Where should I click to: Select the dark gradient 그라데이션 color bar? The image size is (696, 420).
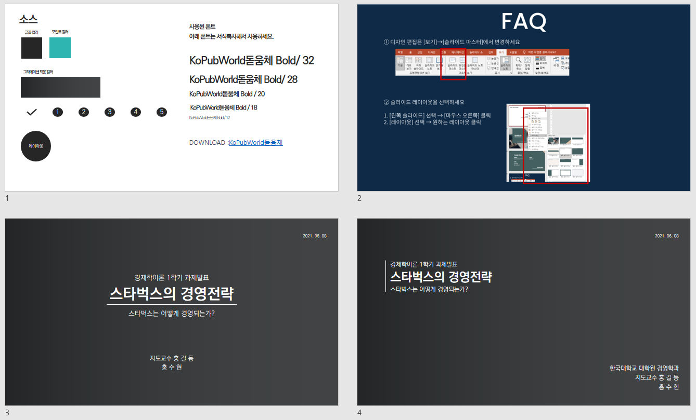[x=60, y=87]
